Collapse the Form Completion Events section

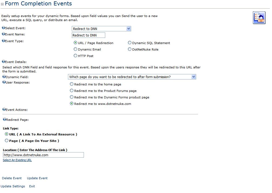tap(2, 4)
